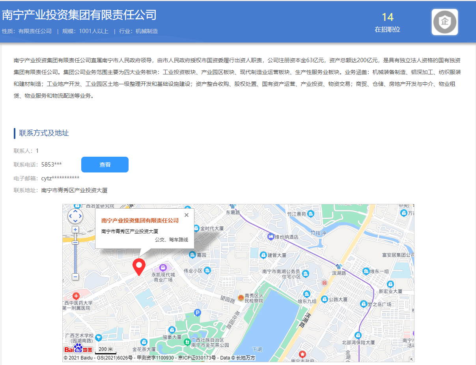476x365 pixels.
Task: Click the company name in map popup
Action: click(x=140, y=220)
